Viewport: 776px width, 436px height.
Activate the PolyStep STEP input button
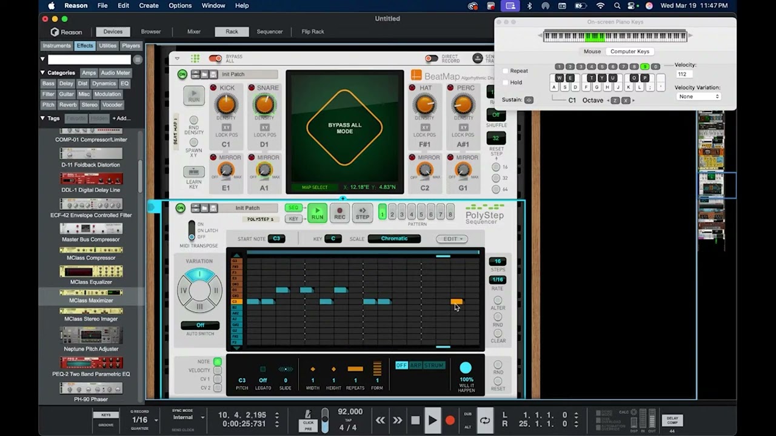coord(363,213)
